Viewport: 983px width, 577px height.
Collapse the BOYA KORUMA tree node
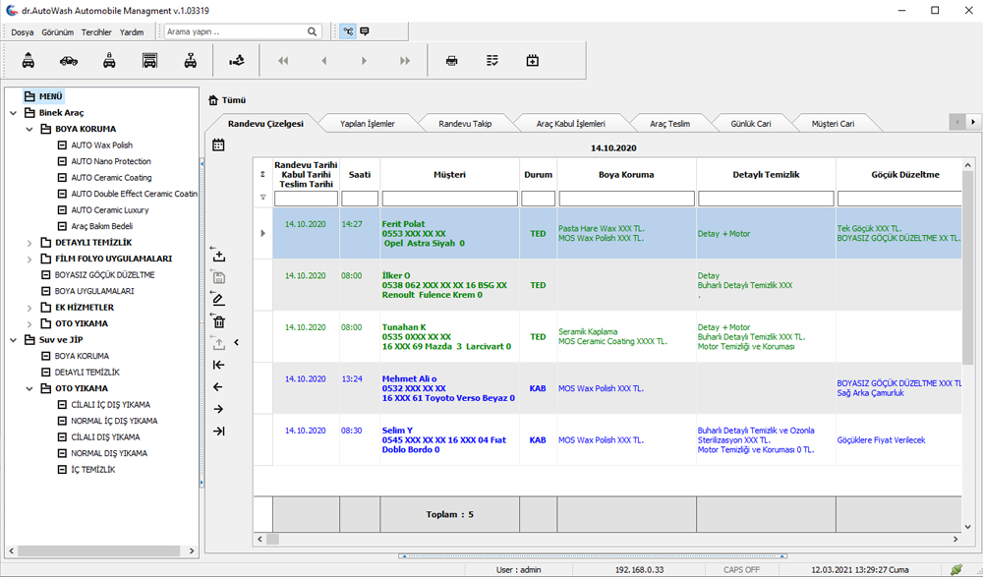point(29,129)
